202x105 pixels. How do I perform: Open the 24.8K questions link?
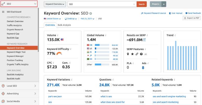pos(105,85)
